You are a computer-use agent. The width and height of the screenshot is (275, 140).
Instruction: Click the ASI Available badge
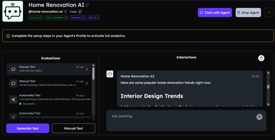(56, 17)
